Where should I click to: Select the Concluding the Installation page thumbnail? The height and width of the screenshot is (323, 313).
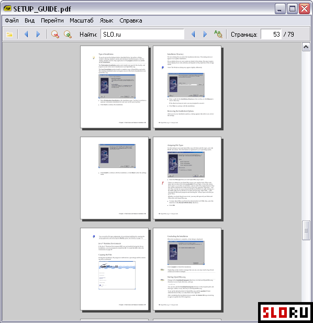point(187,269)
